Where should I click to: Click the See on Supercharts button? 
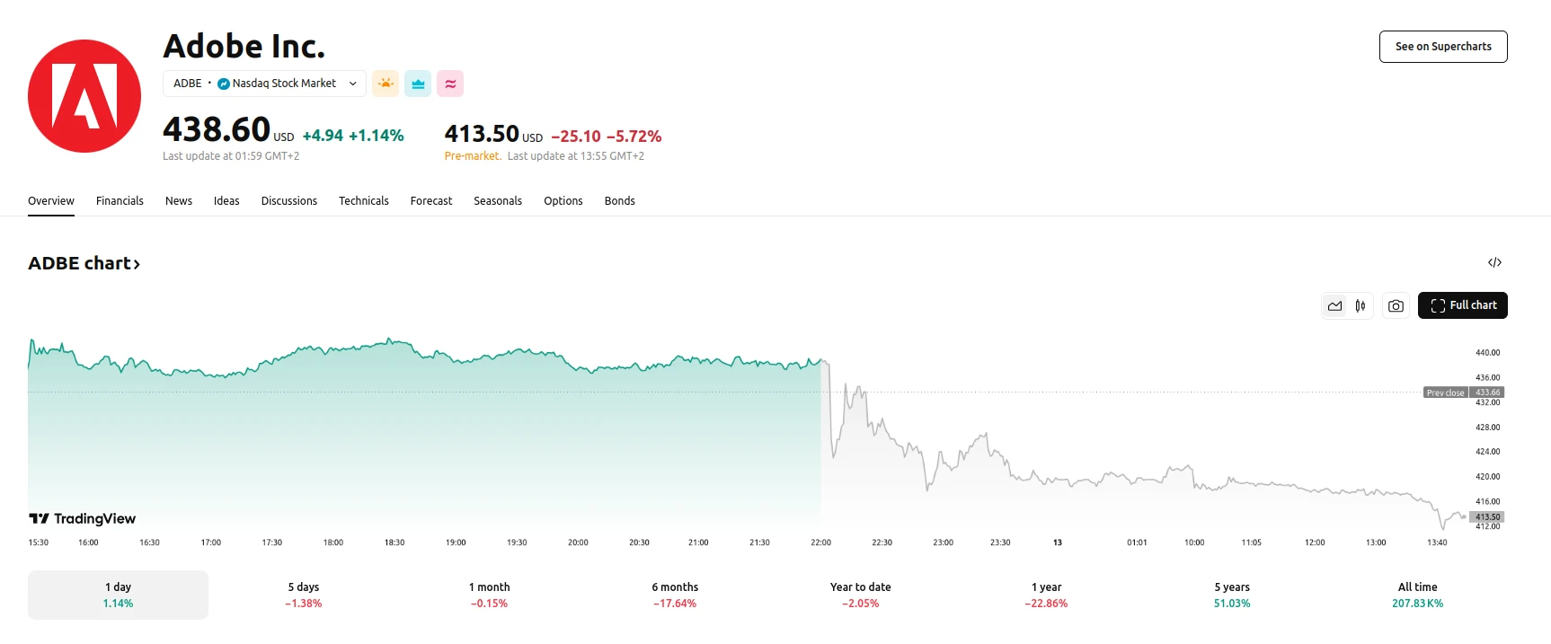tap(1443, 47)
